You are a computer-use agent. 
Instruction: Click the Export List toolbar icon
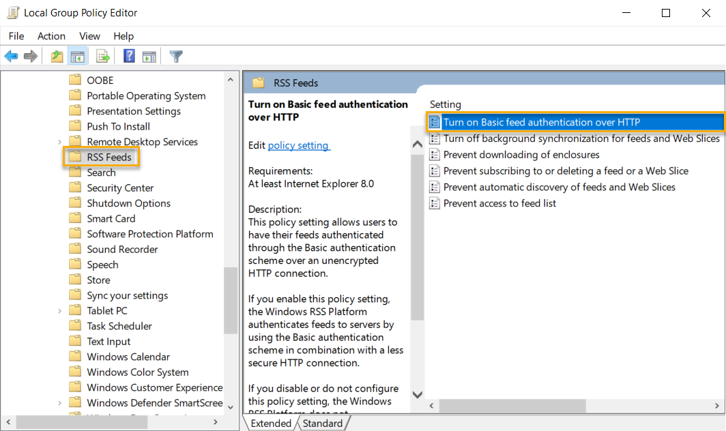pos(102,56)
